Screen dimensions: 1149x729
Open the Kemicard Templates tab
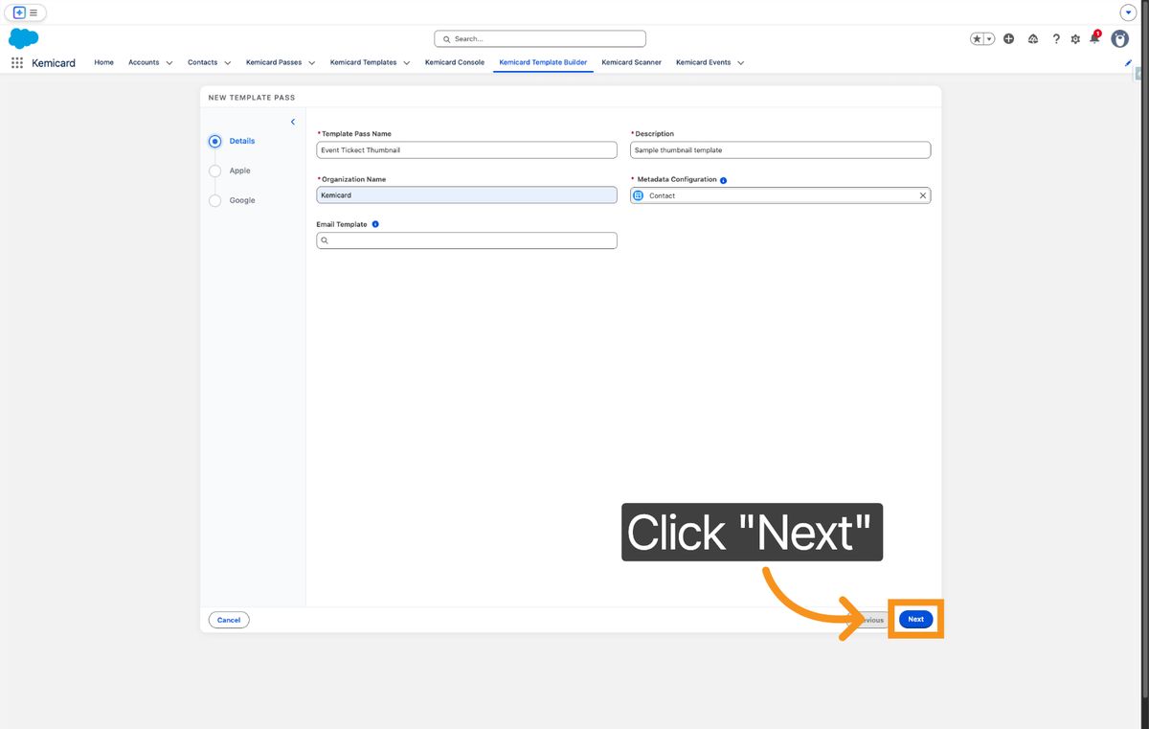pyautogui.click(x=363, y=62)
